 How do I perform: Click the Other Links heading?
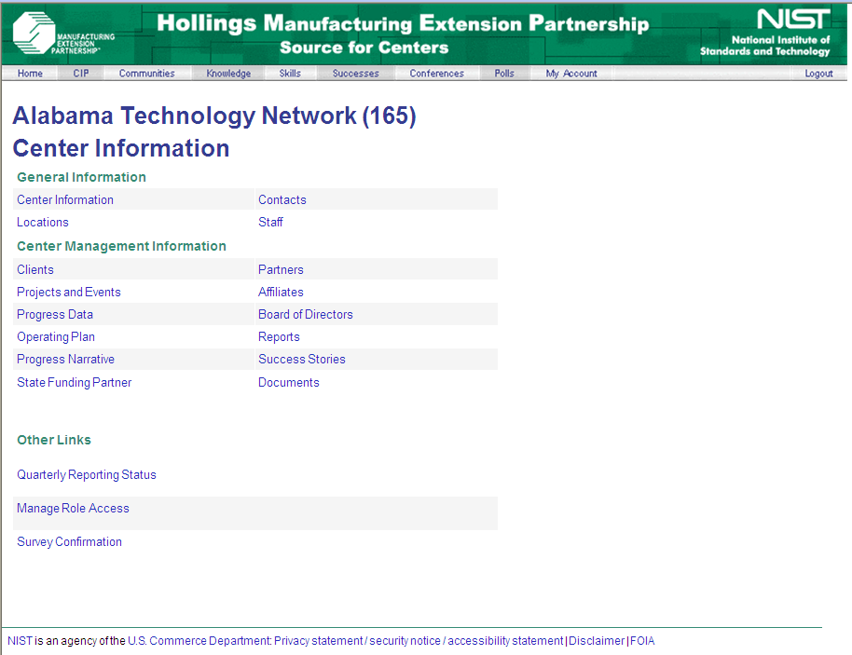(x=54, y=440)
